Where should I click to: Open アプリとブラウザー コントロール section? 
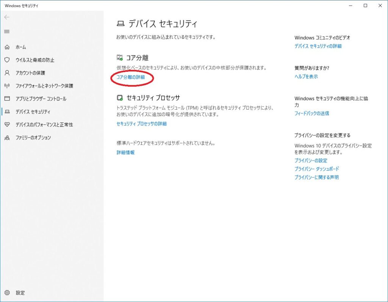point(41,99)
